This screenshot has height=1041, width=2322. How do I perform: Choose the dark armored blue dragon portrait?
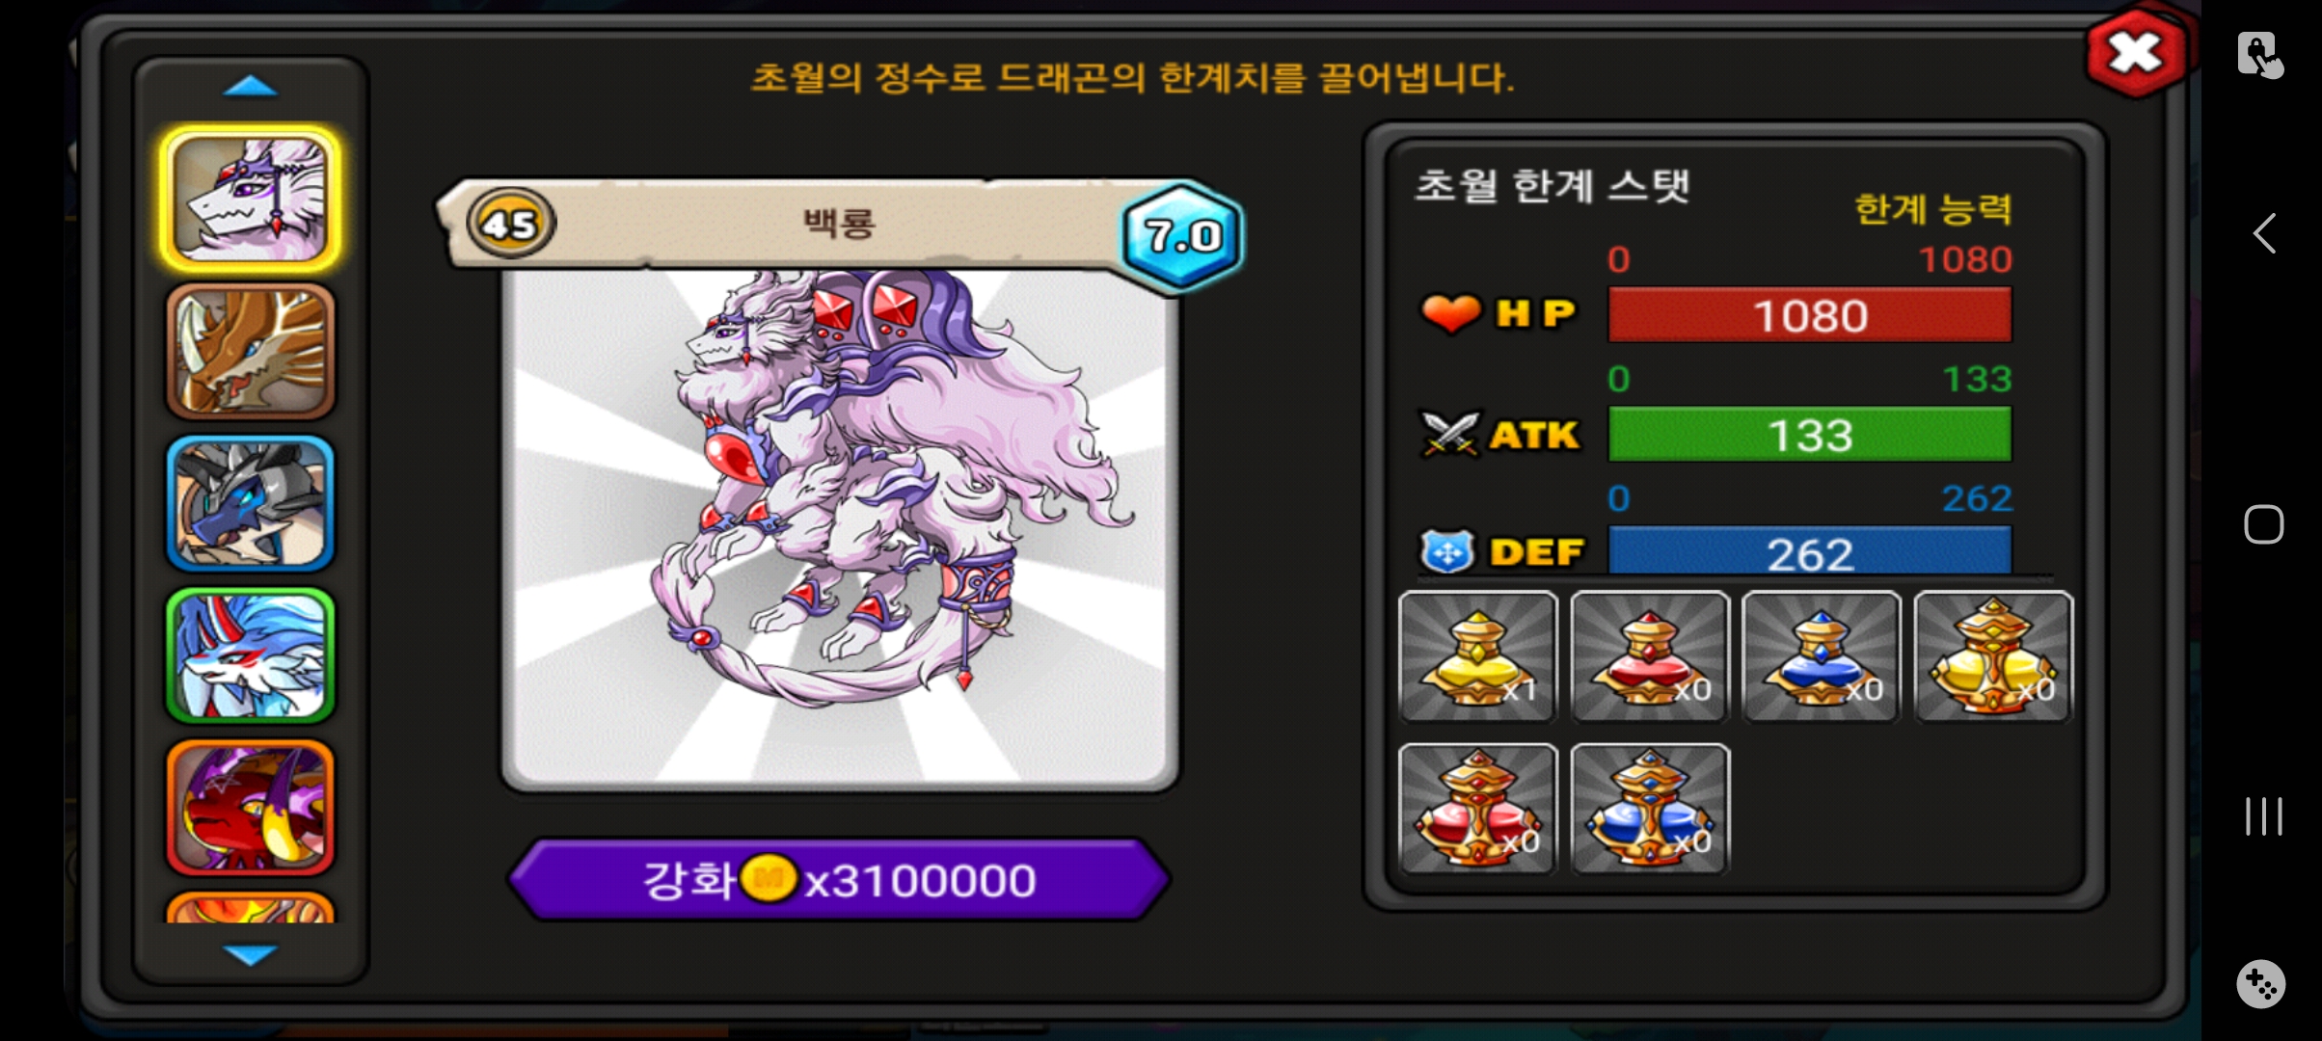coord(251,503)
